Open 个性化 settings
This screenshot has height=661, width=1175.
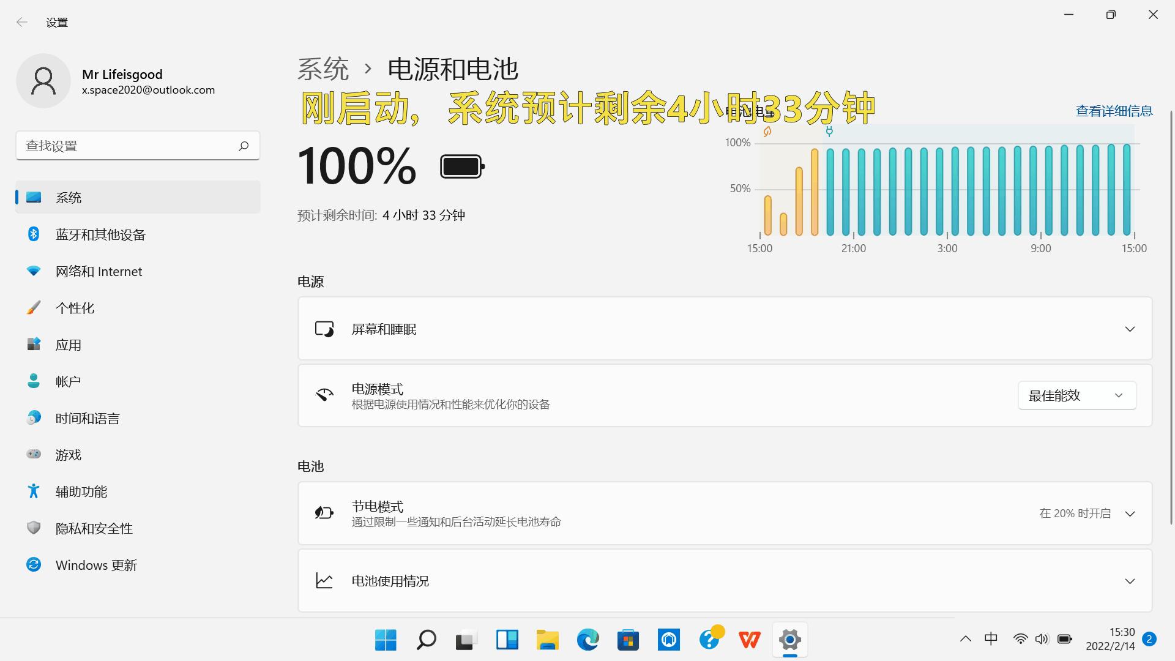(75, 308)
